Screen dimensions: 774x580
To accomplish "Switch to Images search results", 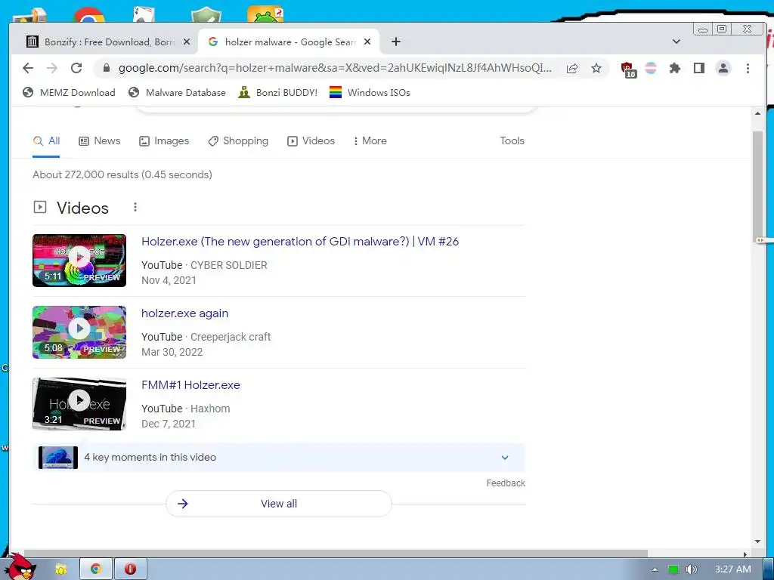I will 164,141.
